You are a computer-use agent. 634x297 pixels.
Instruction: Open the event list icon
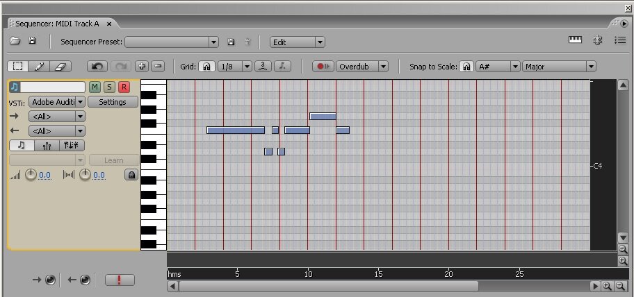[620, 40]
